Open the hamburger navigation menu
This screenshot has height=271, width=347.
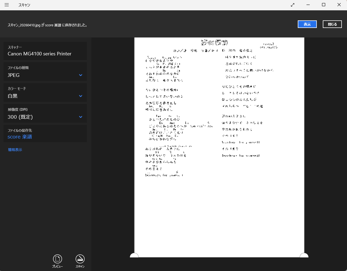[7, 5]
